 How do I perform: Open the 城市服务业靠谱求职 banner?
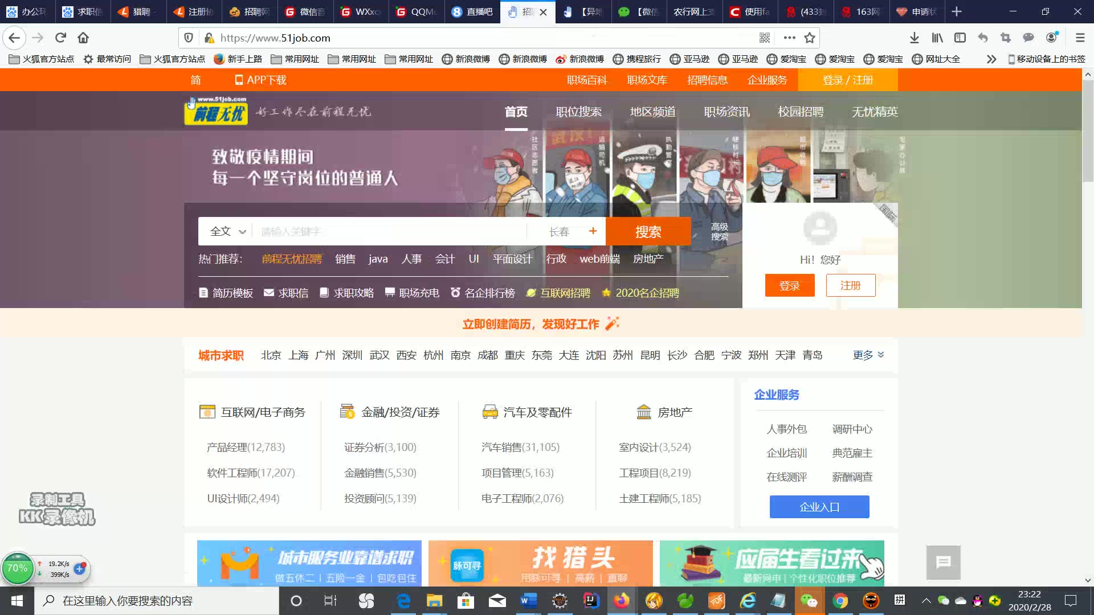click(x=309, y=563)
